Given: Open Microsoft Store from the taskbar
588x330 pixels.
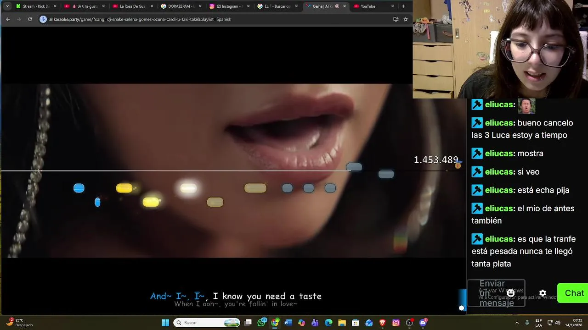Looking at the screenshot, I should pyautogui.click(x=355, y=323).
